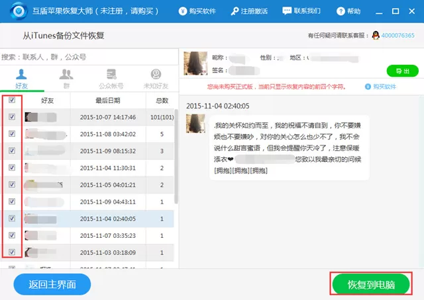Click the red trial-version notice text
The width and height of the screenshot is (424, 300).
(x=276, y=87)
